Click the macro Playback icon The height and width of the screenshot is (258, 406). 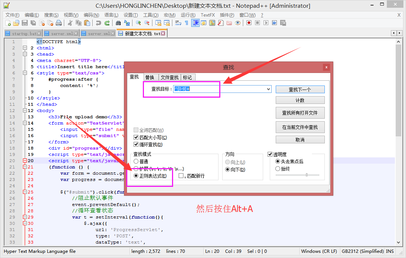(x=266, y=23)
